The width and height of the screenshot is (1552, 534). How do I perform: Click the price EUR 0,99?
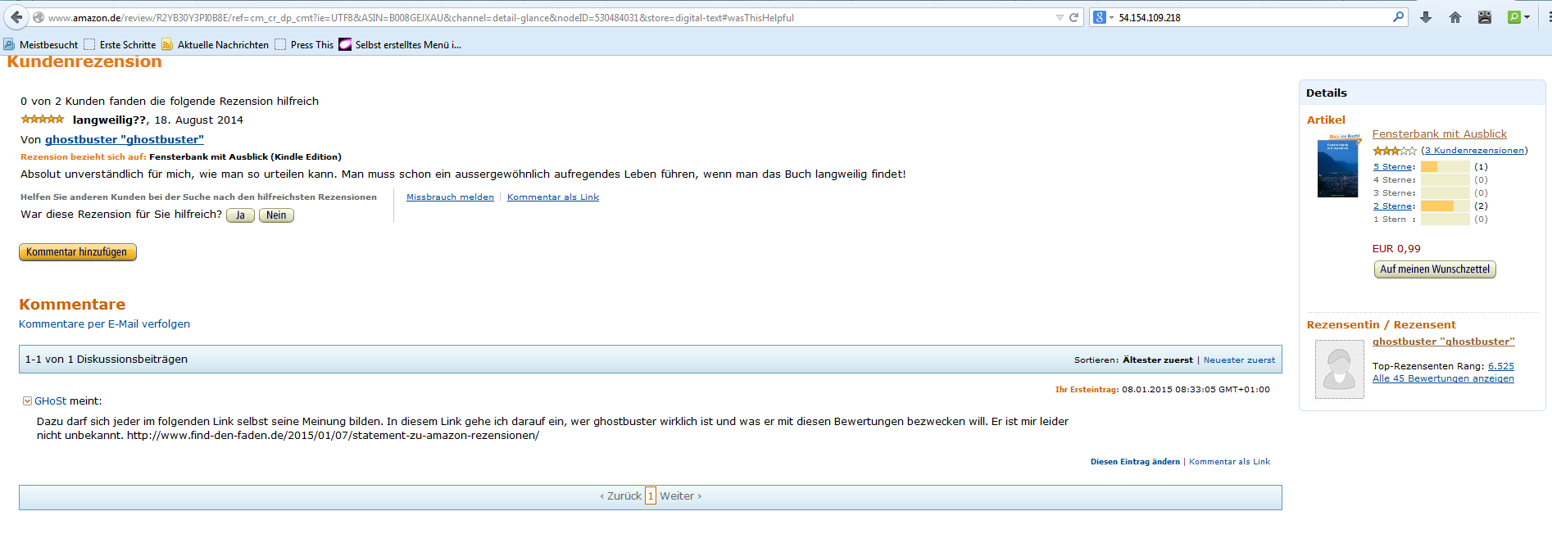pos(1396,249)
